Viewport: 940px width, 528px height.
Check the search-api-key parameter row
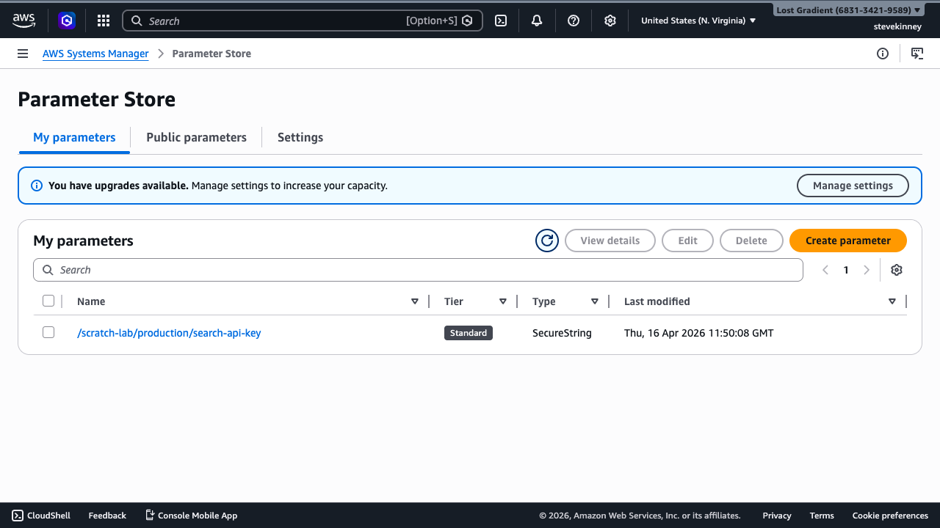(48, 332)
